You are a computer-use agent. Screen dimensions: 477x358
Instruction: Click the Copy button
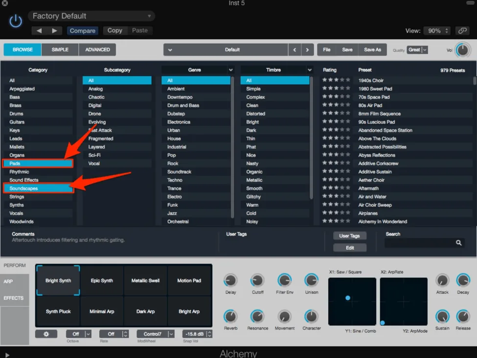114,30
